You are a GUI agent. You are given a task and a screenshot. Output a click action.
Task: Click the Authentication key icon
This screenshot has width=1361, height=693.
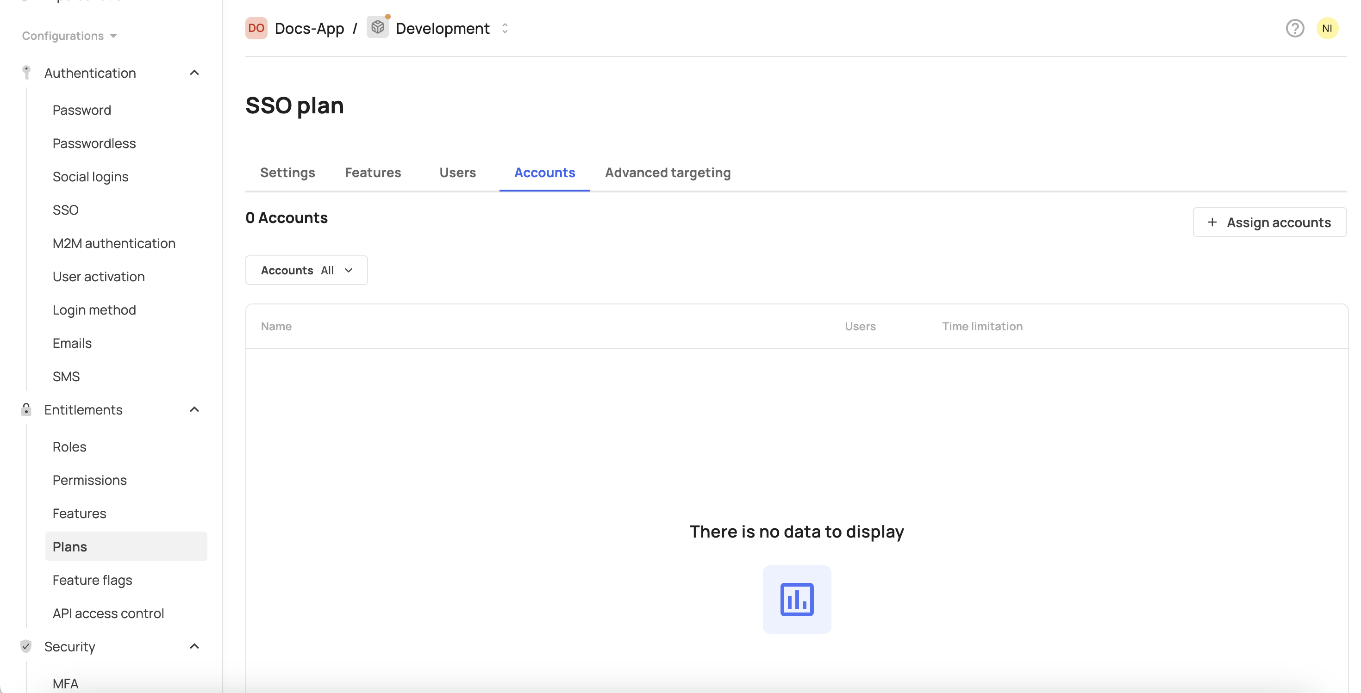tap(26, 72)
